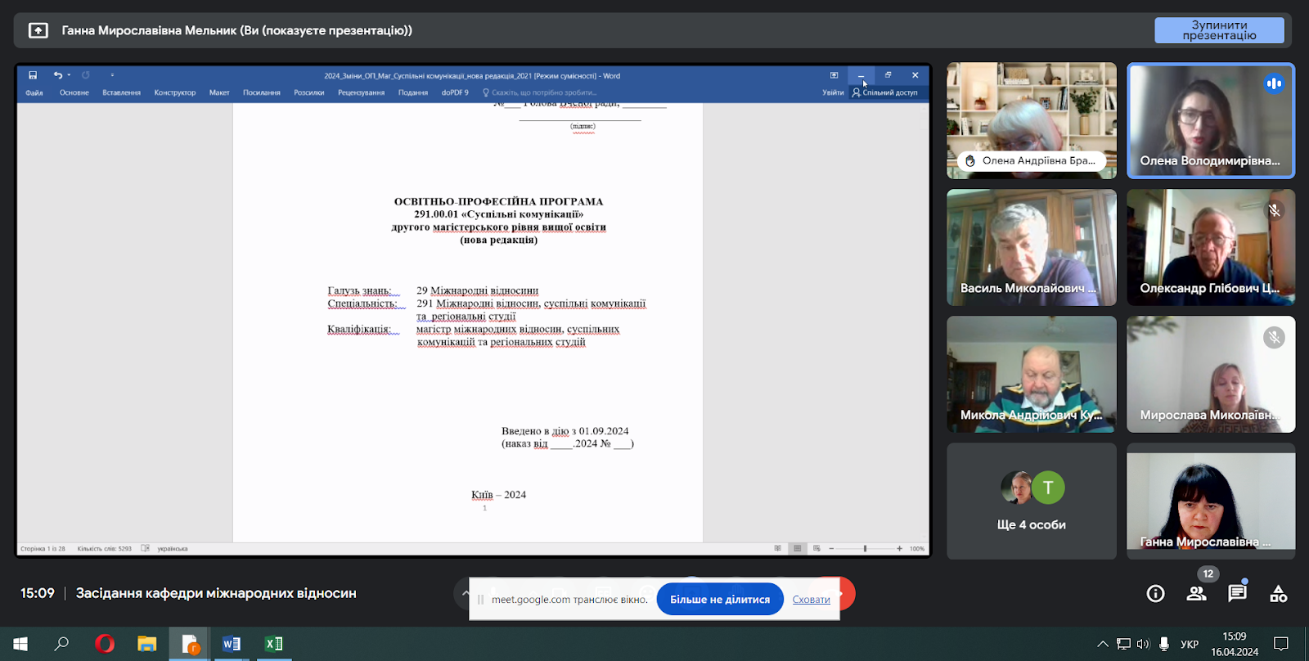
Task: Select Print Layout view in Word
Action: (797, 549)
